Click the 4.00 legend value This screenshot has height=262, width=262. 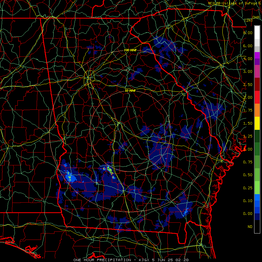click(x=248, y=59)
